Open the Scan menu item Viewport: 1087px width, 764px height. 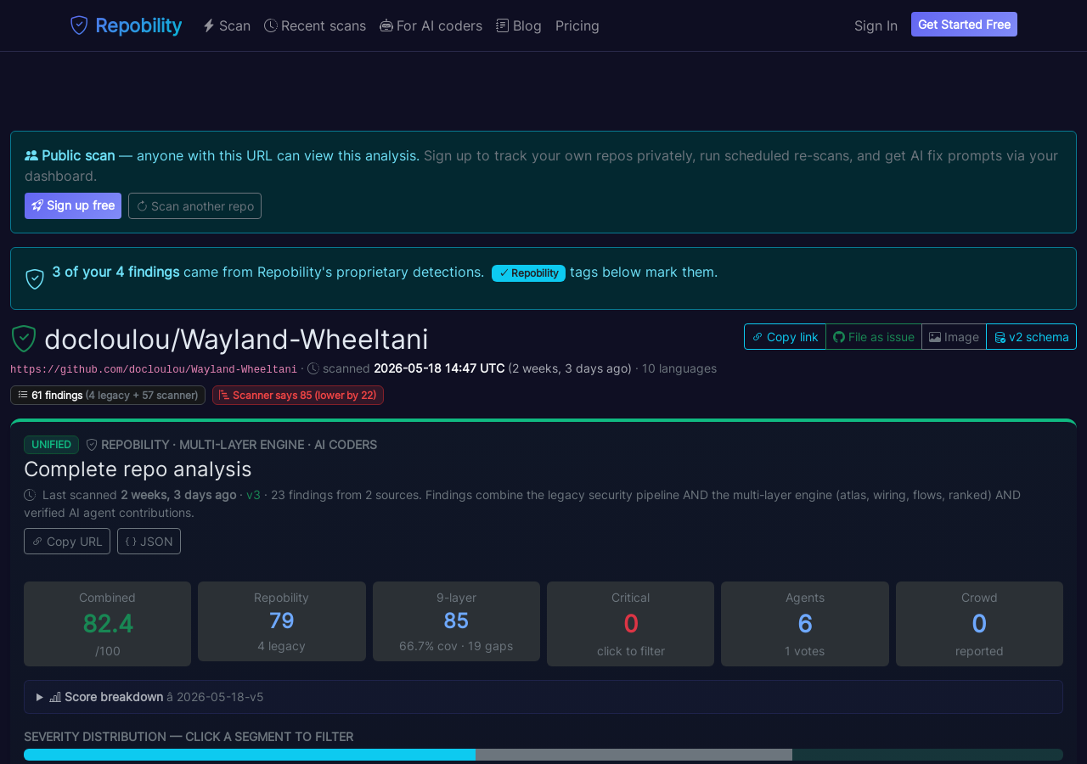click(227, 25)
